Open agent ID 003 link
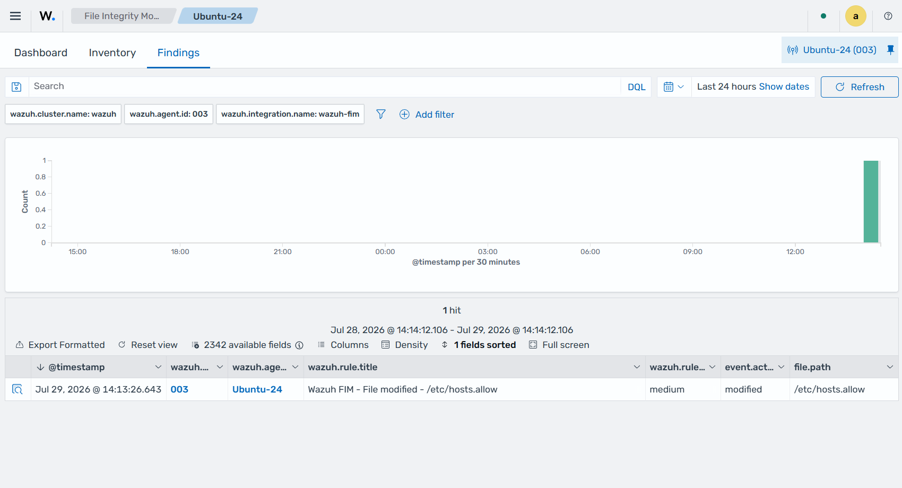Screen dimensions: 902x488 (x=179, y=389)
